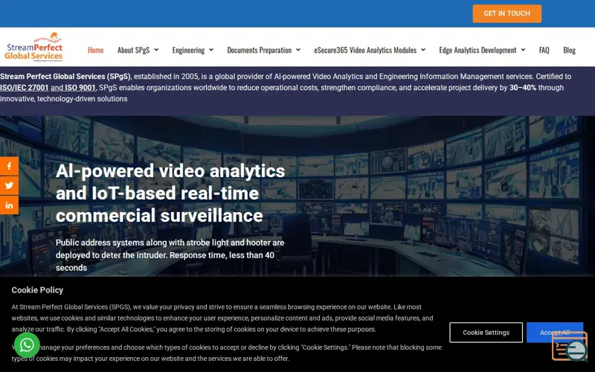Open the WhatsApp chat icon

click(27, 345)
